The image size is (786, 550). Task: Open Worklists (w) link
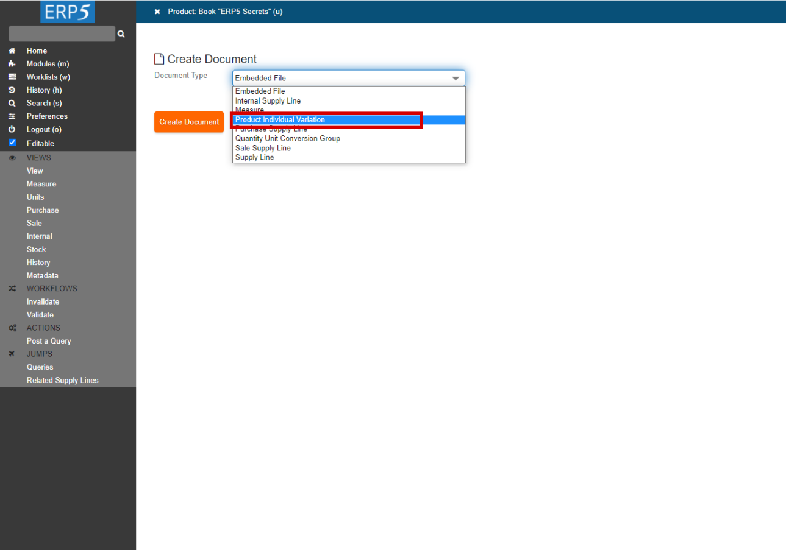(x=48, y=77)
